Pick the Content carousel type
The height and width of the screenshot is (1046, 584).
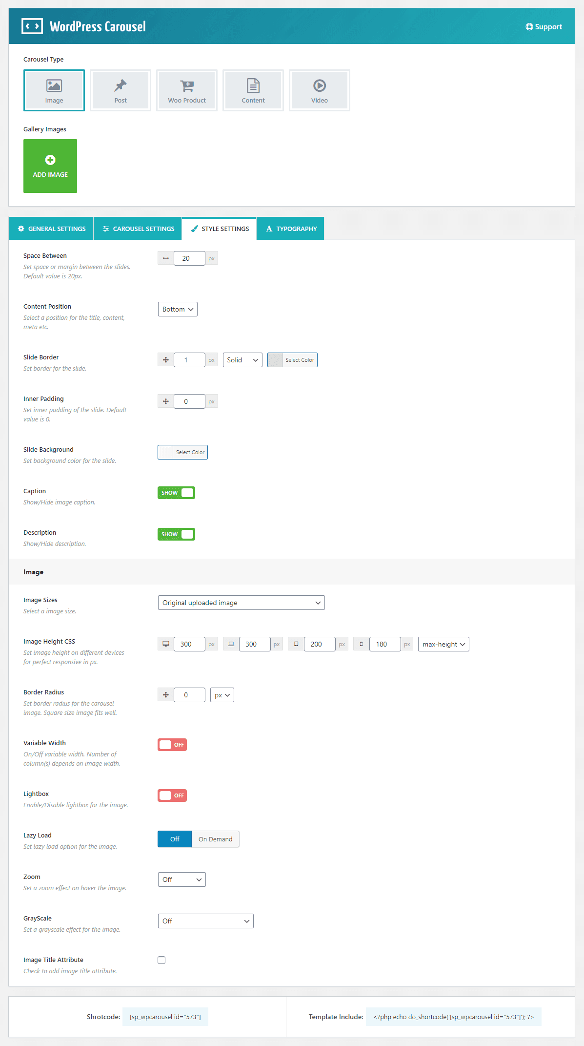click(253, 90)
